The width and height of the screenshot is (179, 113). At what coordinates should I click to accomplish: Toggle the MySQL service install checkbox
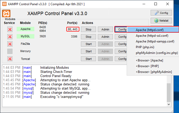coord(10,37)
